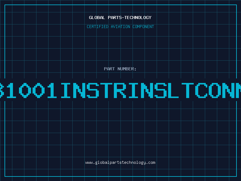Click the INSTR segment of the part number
Viewport: 241px width, 181px height.
pos(94,91)
